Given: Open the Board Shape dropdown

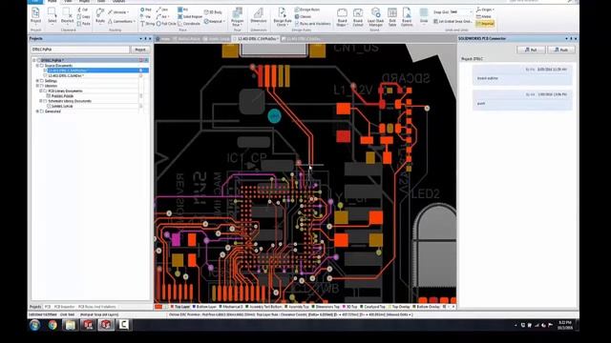Looking at the screenshot, I should pos(342,17).
